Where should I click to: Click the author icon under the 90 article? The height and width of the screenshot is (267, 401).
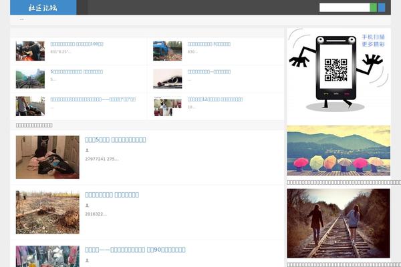(87, 260)
